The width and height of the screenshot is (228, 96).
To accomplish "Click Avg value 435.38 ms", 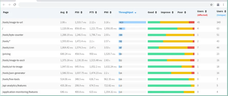I will [x=66, y=86].
